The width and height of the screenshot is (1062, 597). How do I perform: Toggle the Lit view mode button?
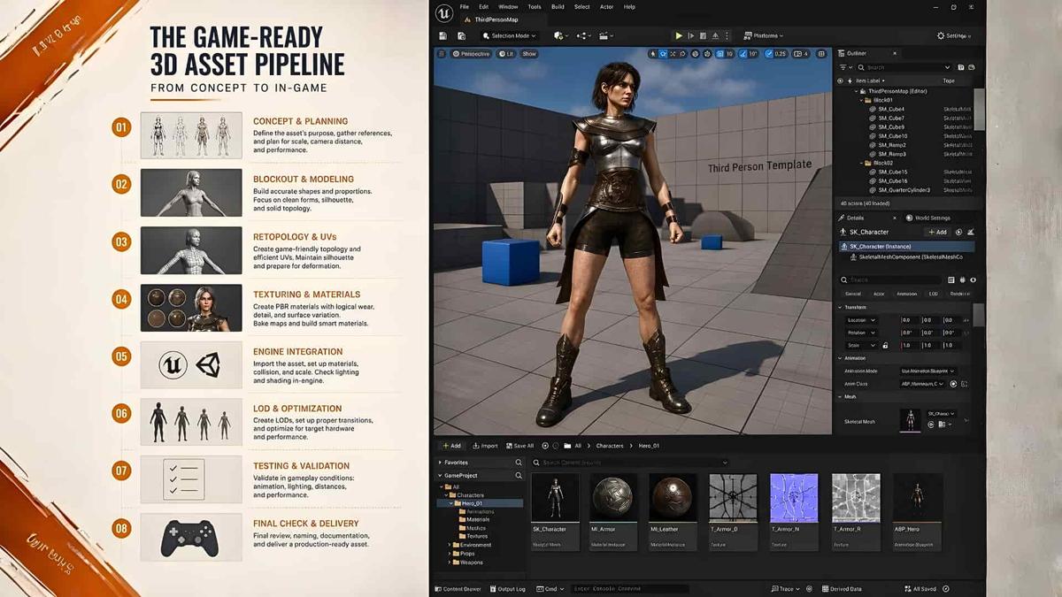[506, 54]
